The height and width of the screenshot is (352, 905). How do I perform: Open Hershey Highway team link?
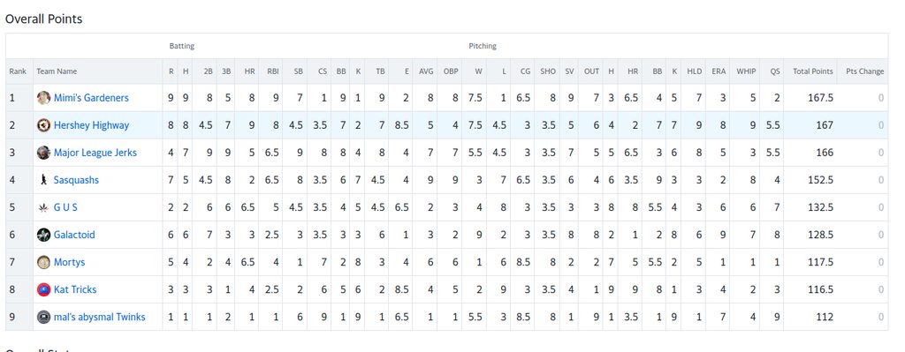click(91, 125)
